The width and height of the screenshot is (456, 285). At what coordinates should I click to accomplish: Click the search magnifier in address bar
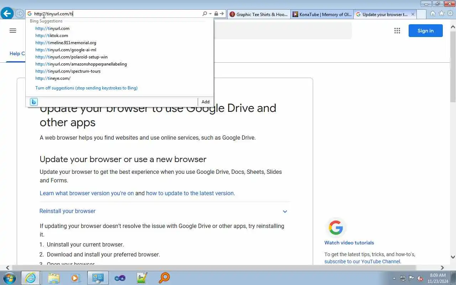pos(204,14)
